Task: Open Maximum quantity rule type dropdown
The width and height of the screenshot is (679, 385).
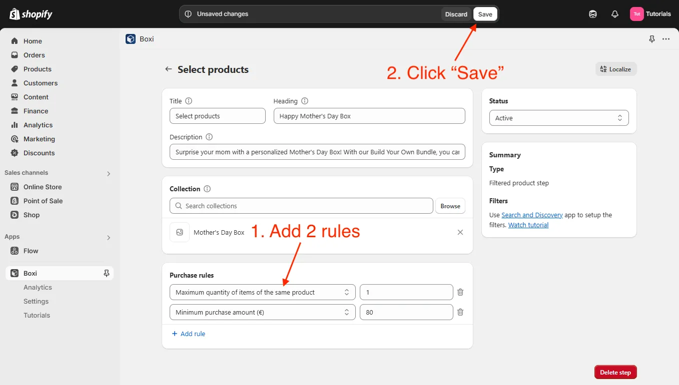Action: click(x=262, y=292)
